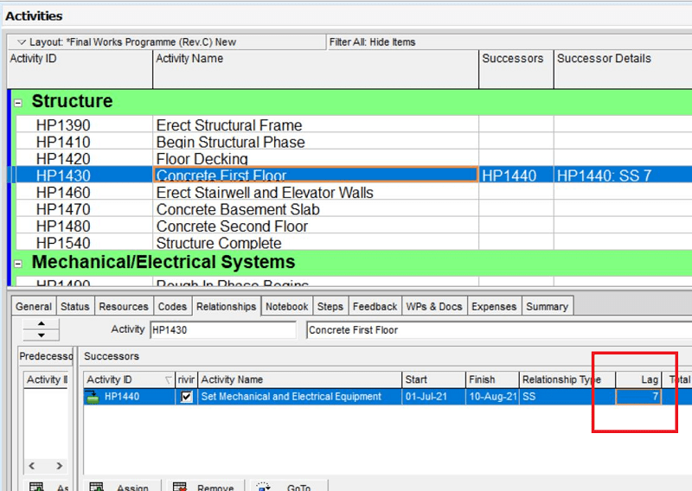The height and width of the screenshot is (491, 692).
Task: Click the Assign button under Predecessors
Action: [x=48, y=486]
